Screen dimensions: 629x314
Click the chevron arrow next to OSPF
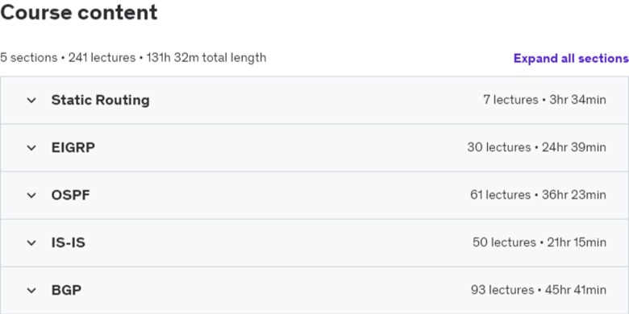(x=31, y=196)
